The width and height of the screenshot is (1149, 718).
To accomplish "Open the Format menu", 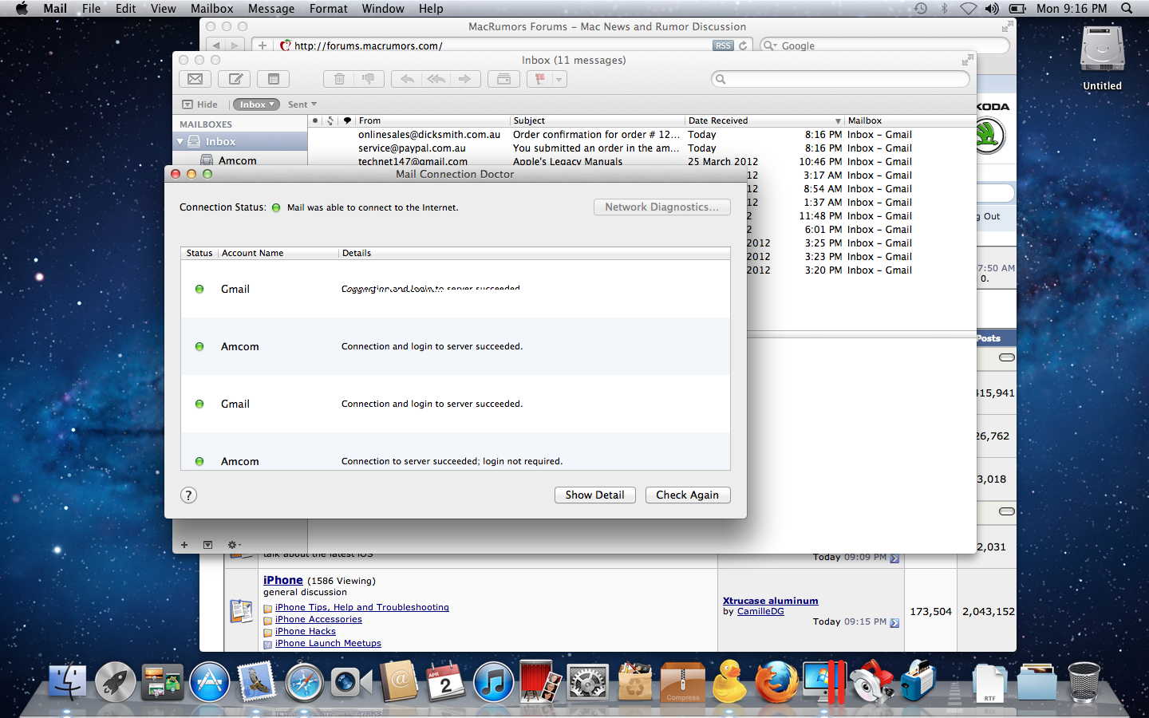I will pos(329,9).
